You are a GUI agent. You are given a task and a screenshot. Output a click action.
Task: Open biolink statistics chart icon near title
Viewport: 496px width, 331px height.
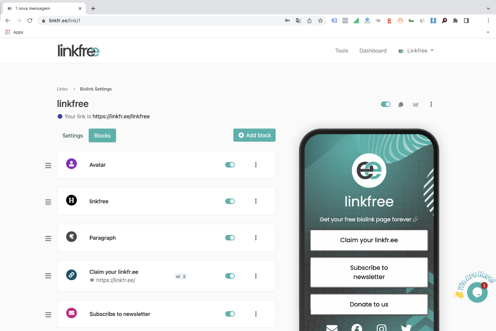(416, 104)
